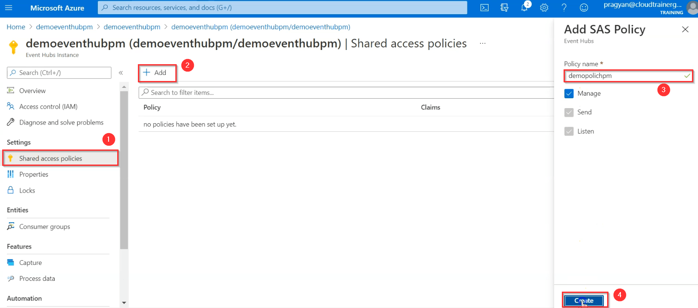The image size is (698, 308).
Task: Click the Search to filter items box
Action: click(x=346, y=93)
